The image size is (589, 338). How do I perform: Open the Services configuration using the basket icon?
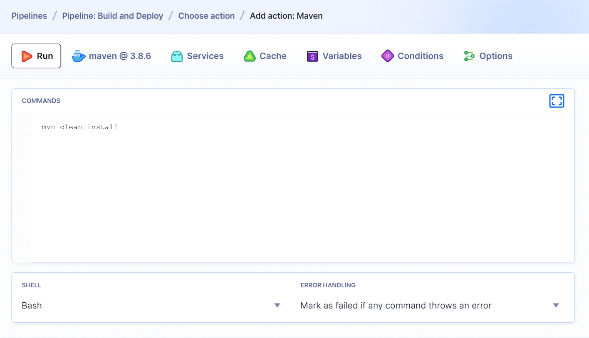point(177,56)
